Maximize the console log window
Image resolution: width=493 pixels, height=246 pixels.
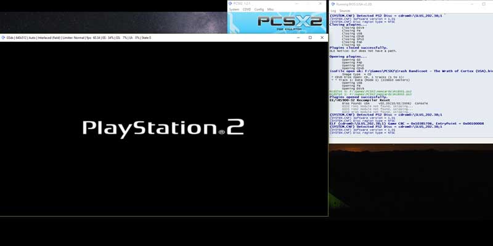point(484,4)
